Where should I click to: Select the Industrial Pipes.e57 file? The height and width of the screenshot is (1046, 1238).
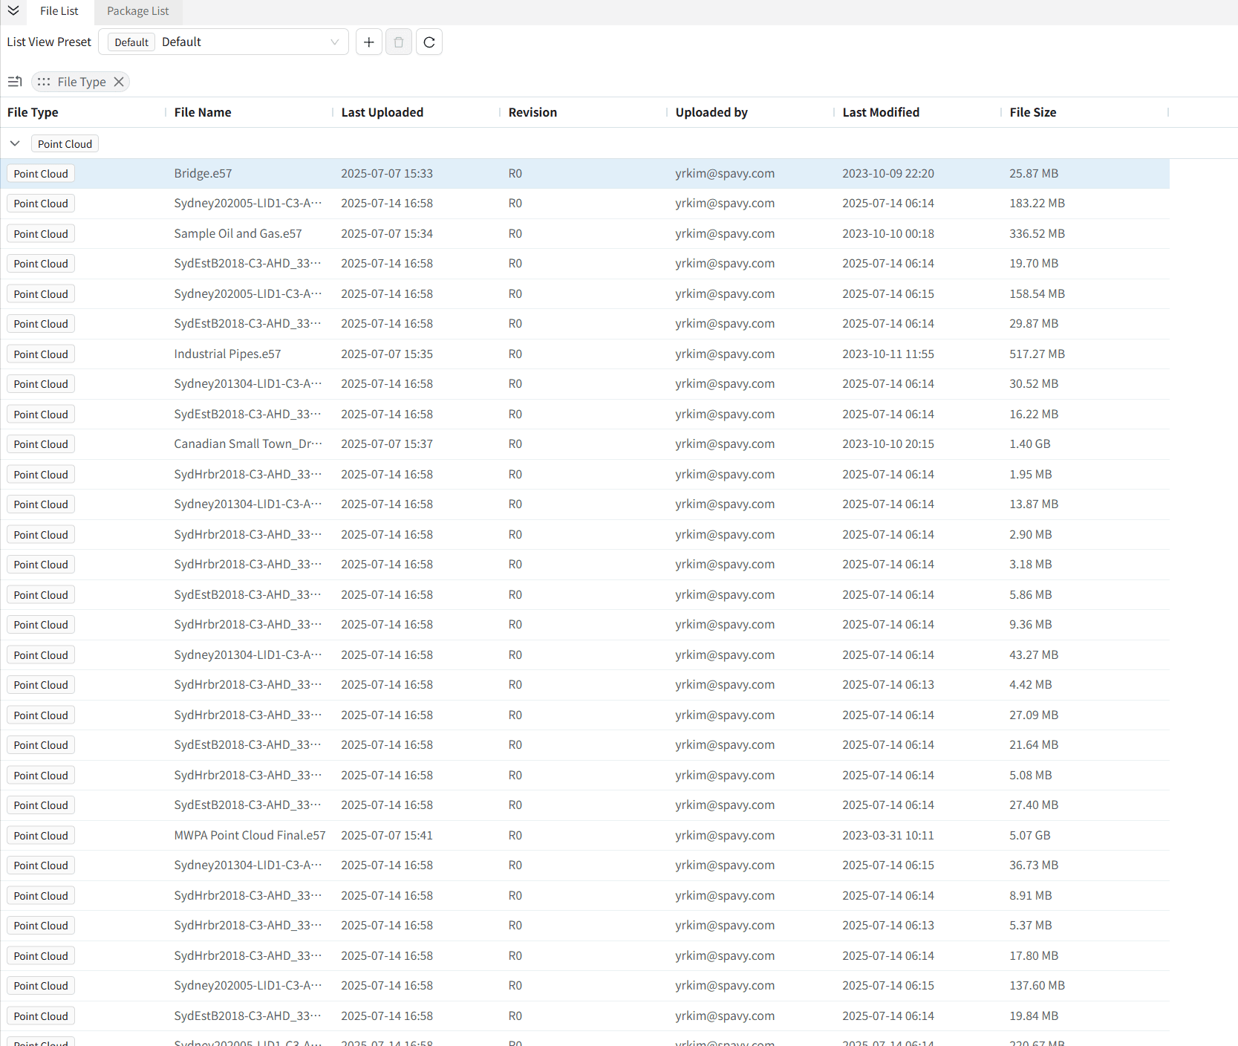[227, 354]
